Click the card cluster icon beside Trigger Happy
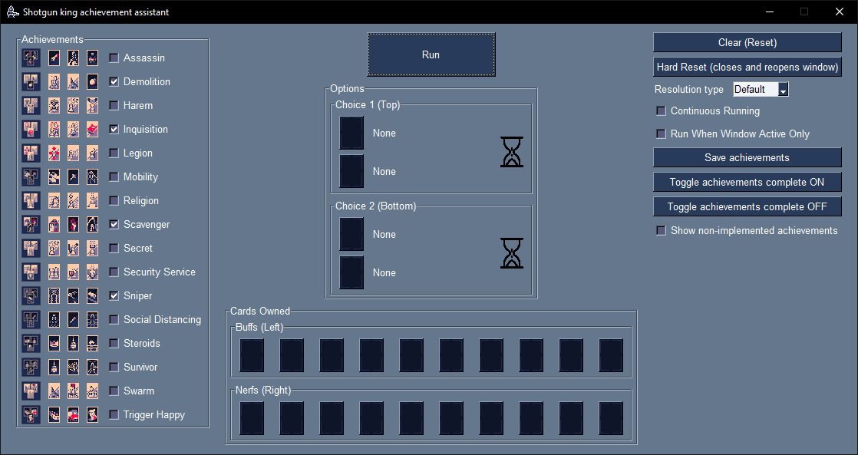This screenshot has width=858, height=455. pos(31,414)
